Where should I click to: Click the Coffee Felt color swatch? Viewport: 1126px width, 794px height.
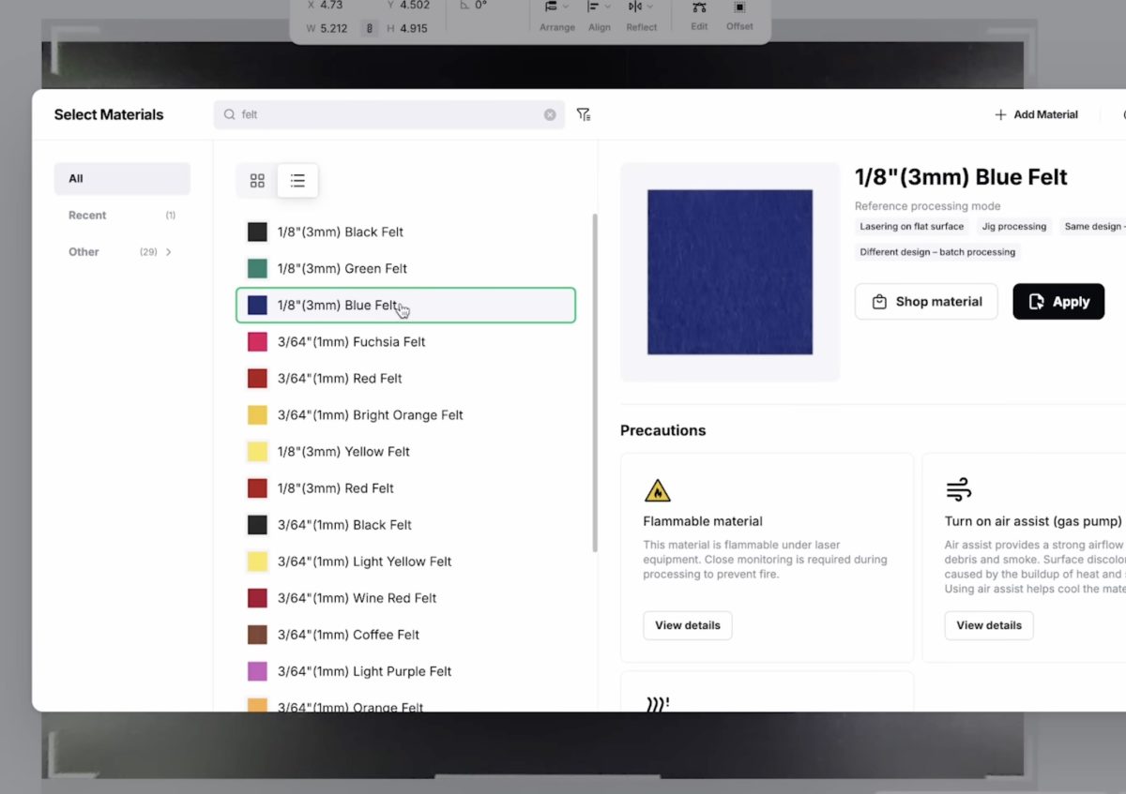pos(257,634)
